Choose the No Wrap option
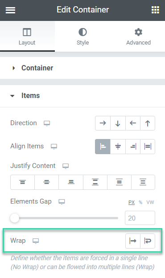The image size is (165, 278). point(133,241)
